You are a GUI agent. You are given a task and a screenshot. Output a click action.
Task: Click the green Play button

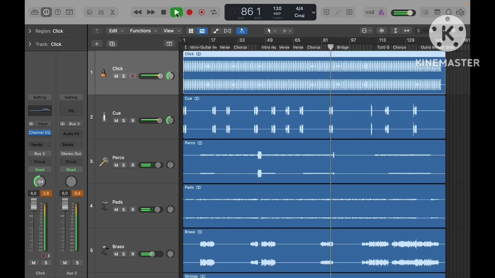(x=176, y=13)
